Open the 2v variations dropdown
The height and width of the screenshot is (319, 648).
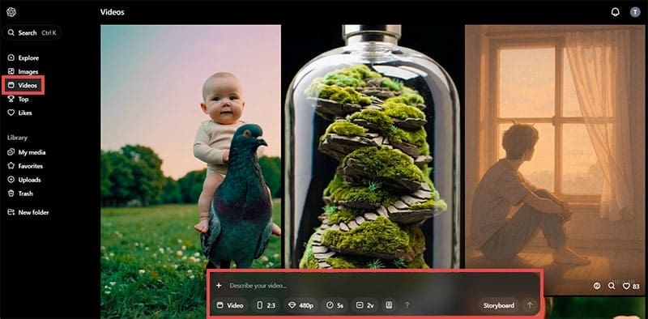click(365, 305)
